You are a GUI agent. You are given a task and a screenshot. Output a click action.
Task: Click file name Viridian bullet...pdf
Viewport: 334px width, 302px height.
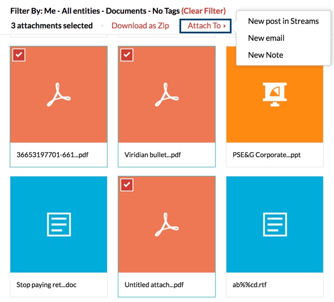(x=152, y=155)
